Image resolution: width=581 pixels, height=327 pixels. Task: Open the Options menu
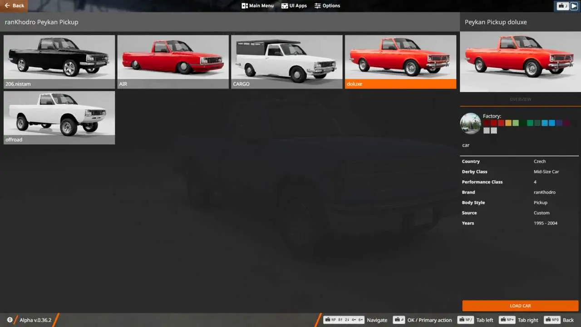[327, 5]
